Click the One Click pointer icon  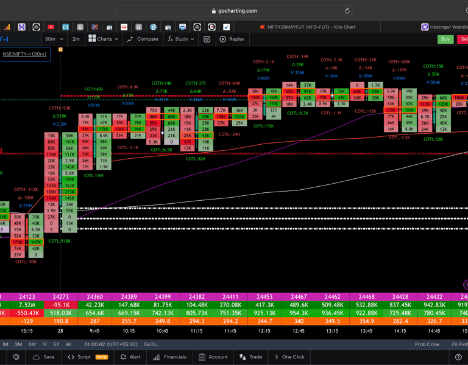coord(277,357)
